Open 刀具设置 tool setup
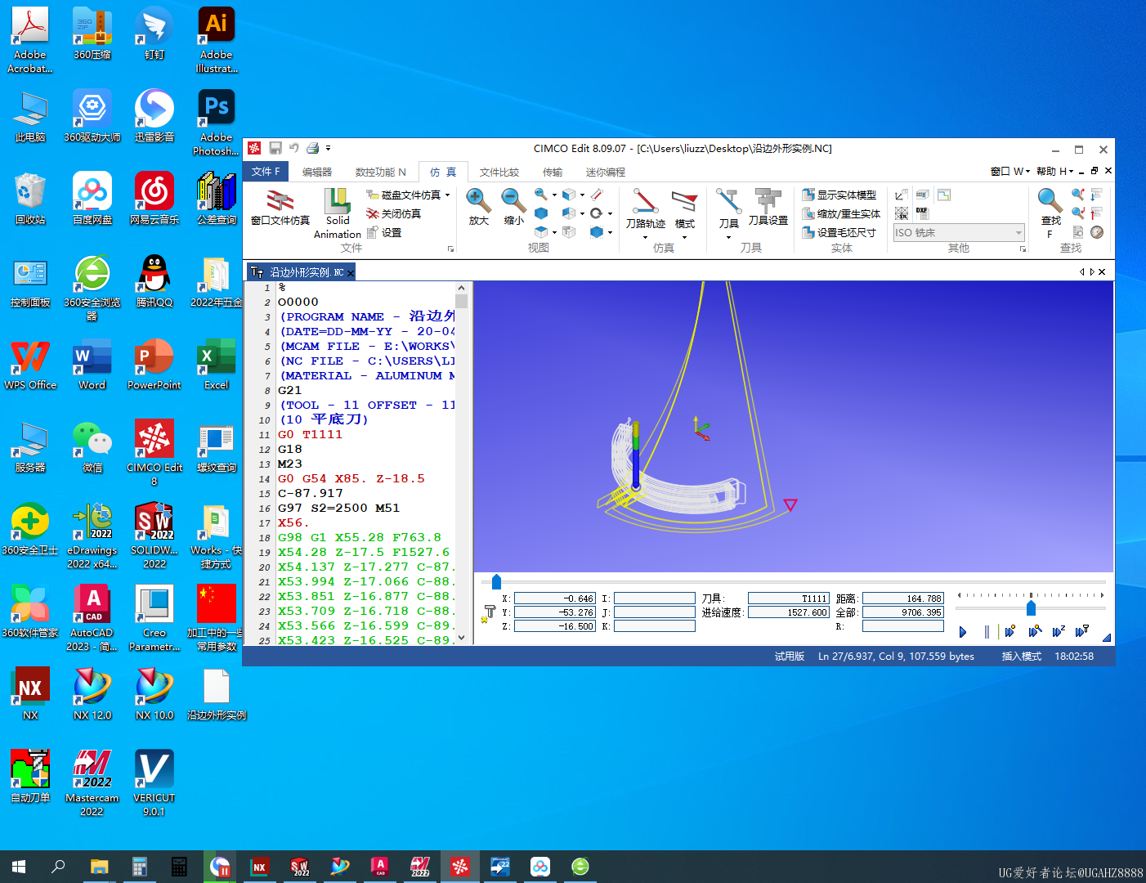This screenshot has width=1146, height=883. [768, 207]
